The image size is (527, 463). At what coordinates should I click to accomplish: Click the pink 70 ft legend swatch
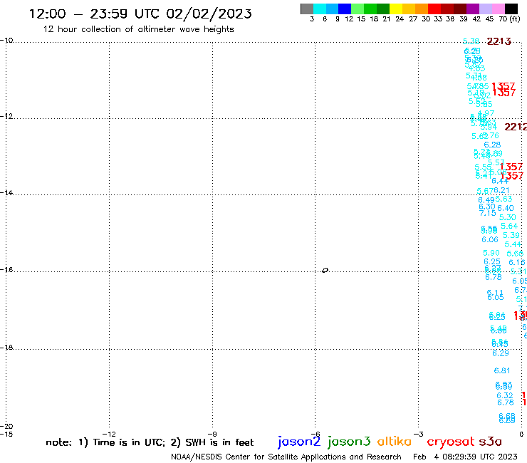pyautogui.click(x=498, y=9)
